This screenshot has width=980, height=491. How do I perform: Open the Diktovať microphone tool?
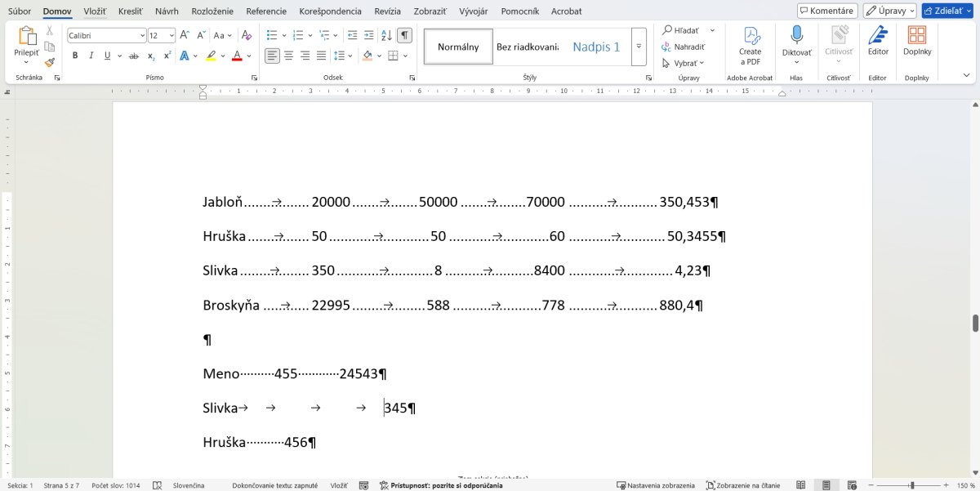point(796,35)
